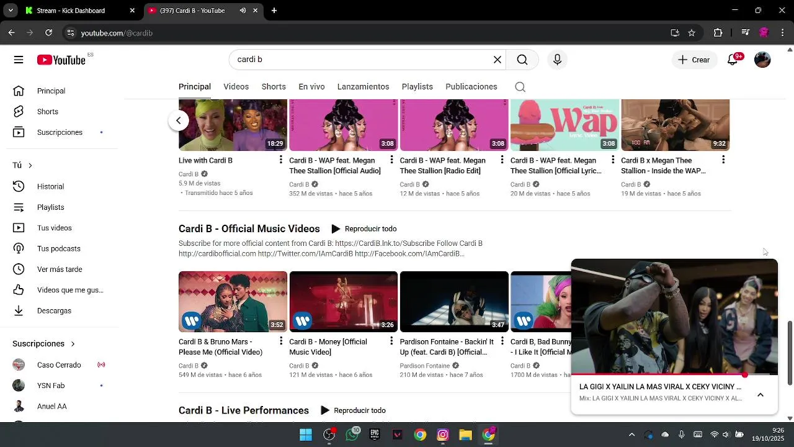The height and width of the screenshot is (447, 794).
Task: Bookmark this page with the star icon
Action: 692,33
